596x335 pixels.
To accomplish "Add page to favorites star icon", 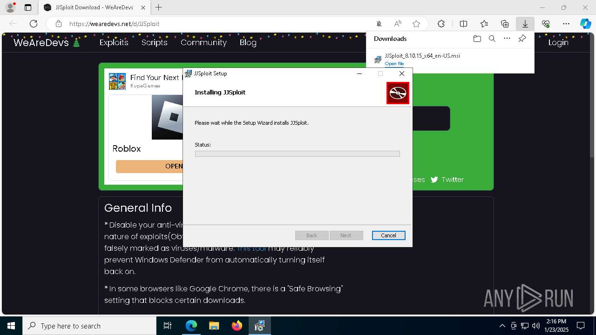I will tap(416, 24).
